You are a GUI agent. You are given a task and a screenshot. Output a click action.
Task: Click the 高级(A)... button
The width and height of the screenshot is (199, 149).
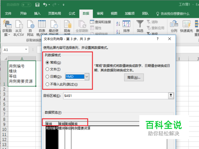coord(134,77)
